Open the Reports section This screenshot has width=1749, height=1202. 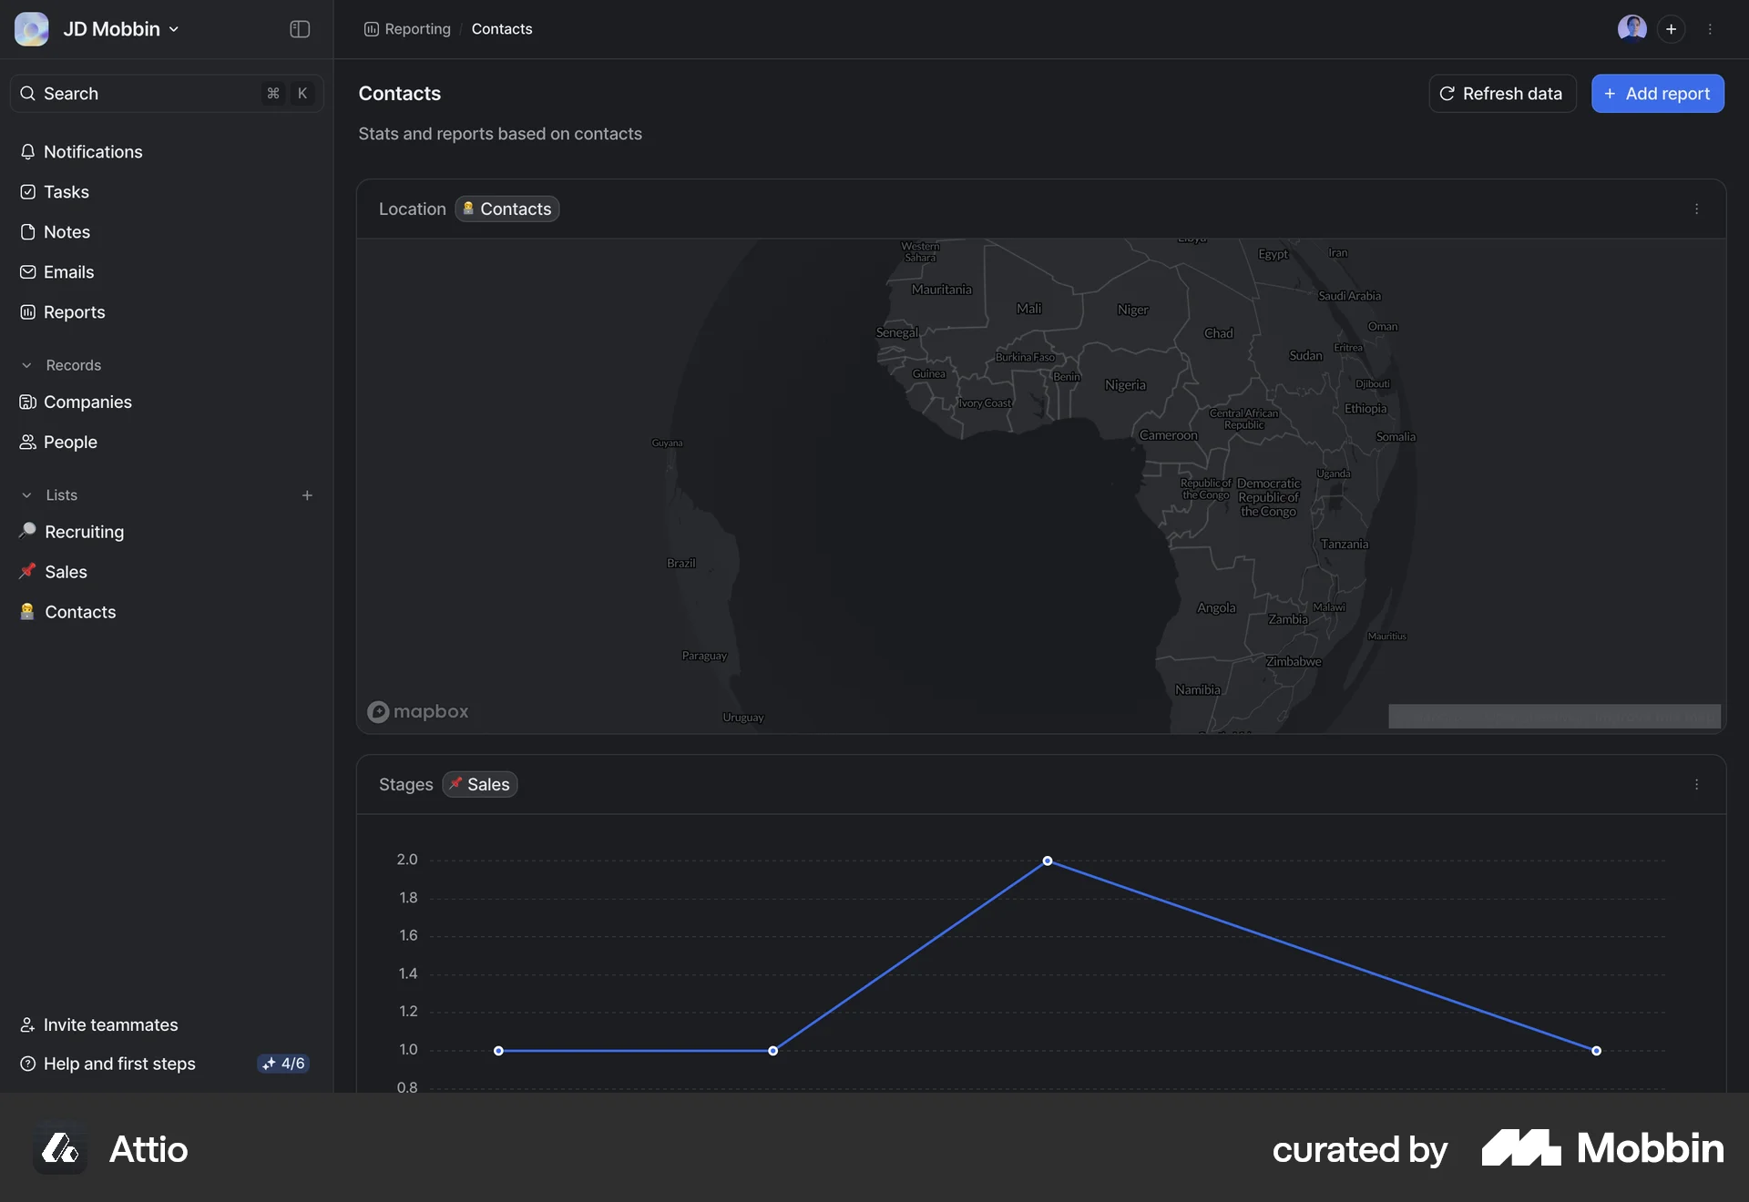(73, 311)
